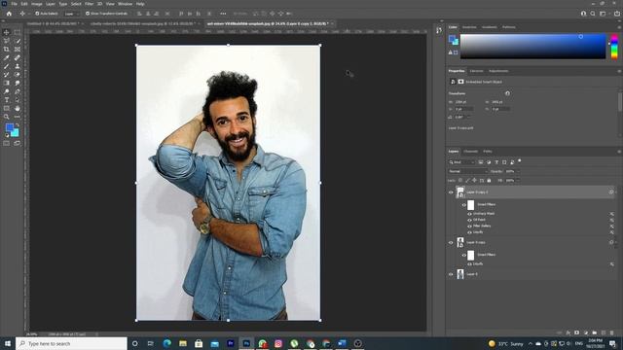Open the Normal blend mode dropdown
Viewport: 623px width, 350px height.
[467, 171]
